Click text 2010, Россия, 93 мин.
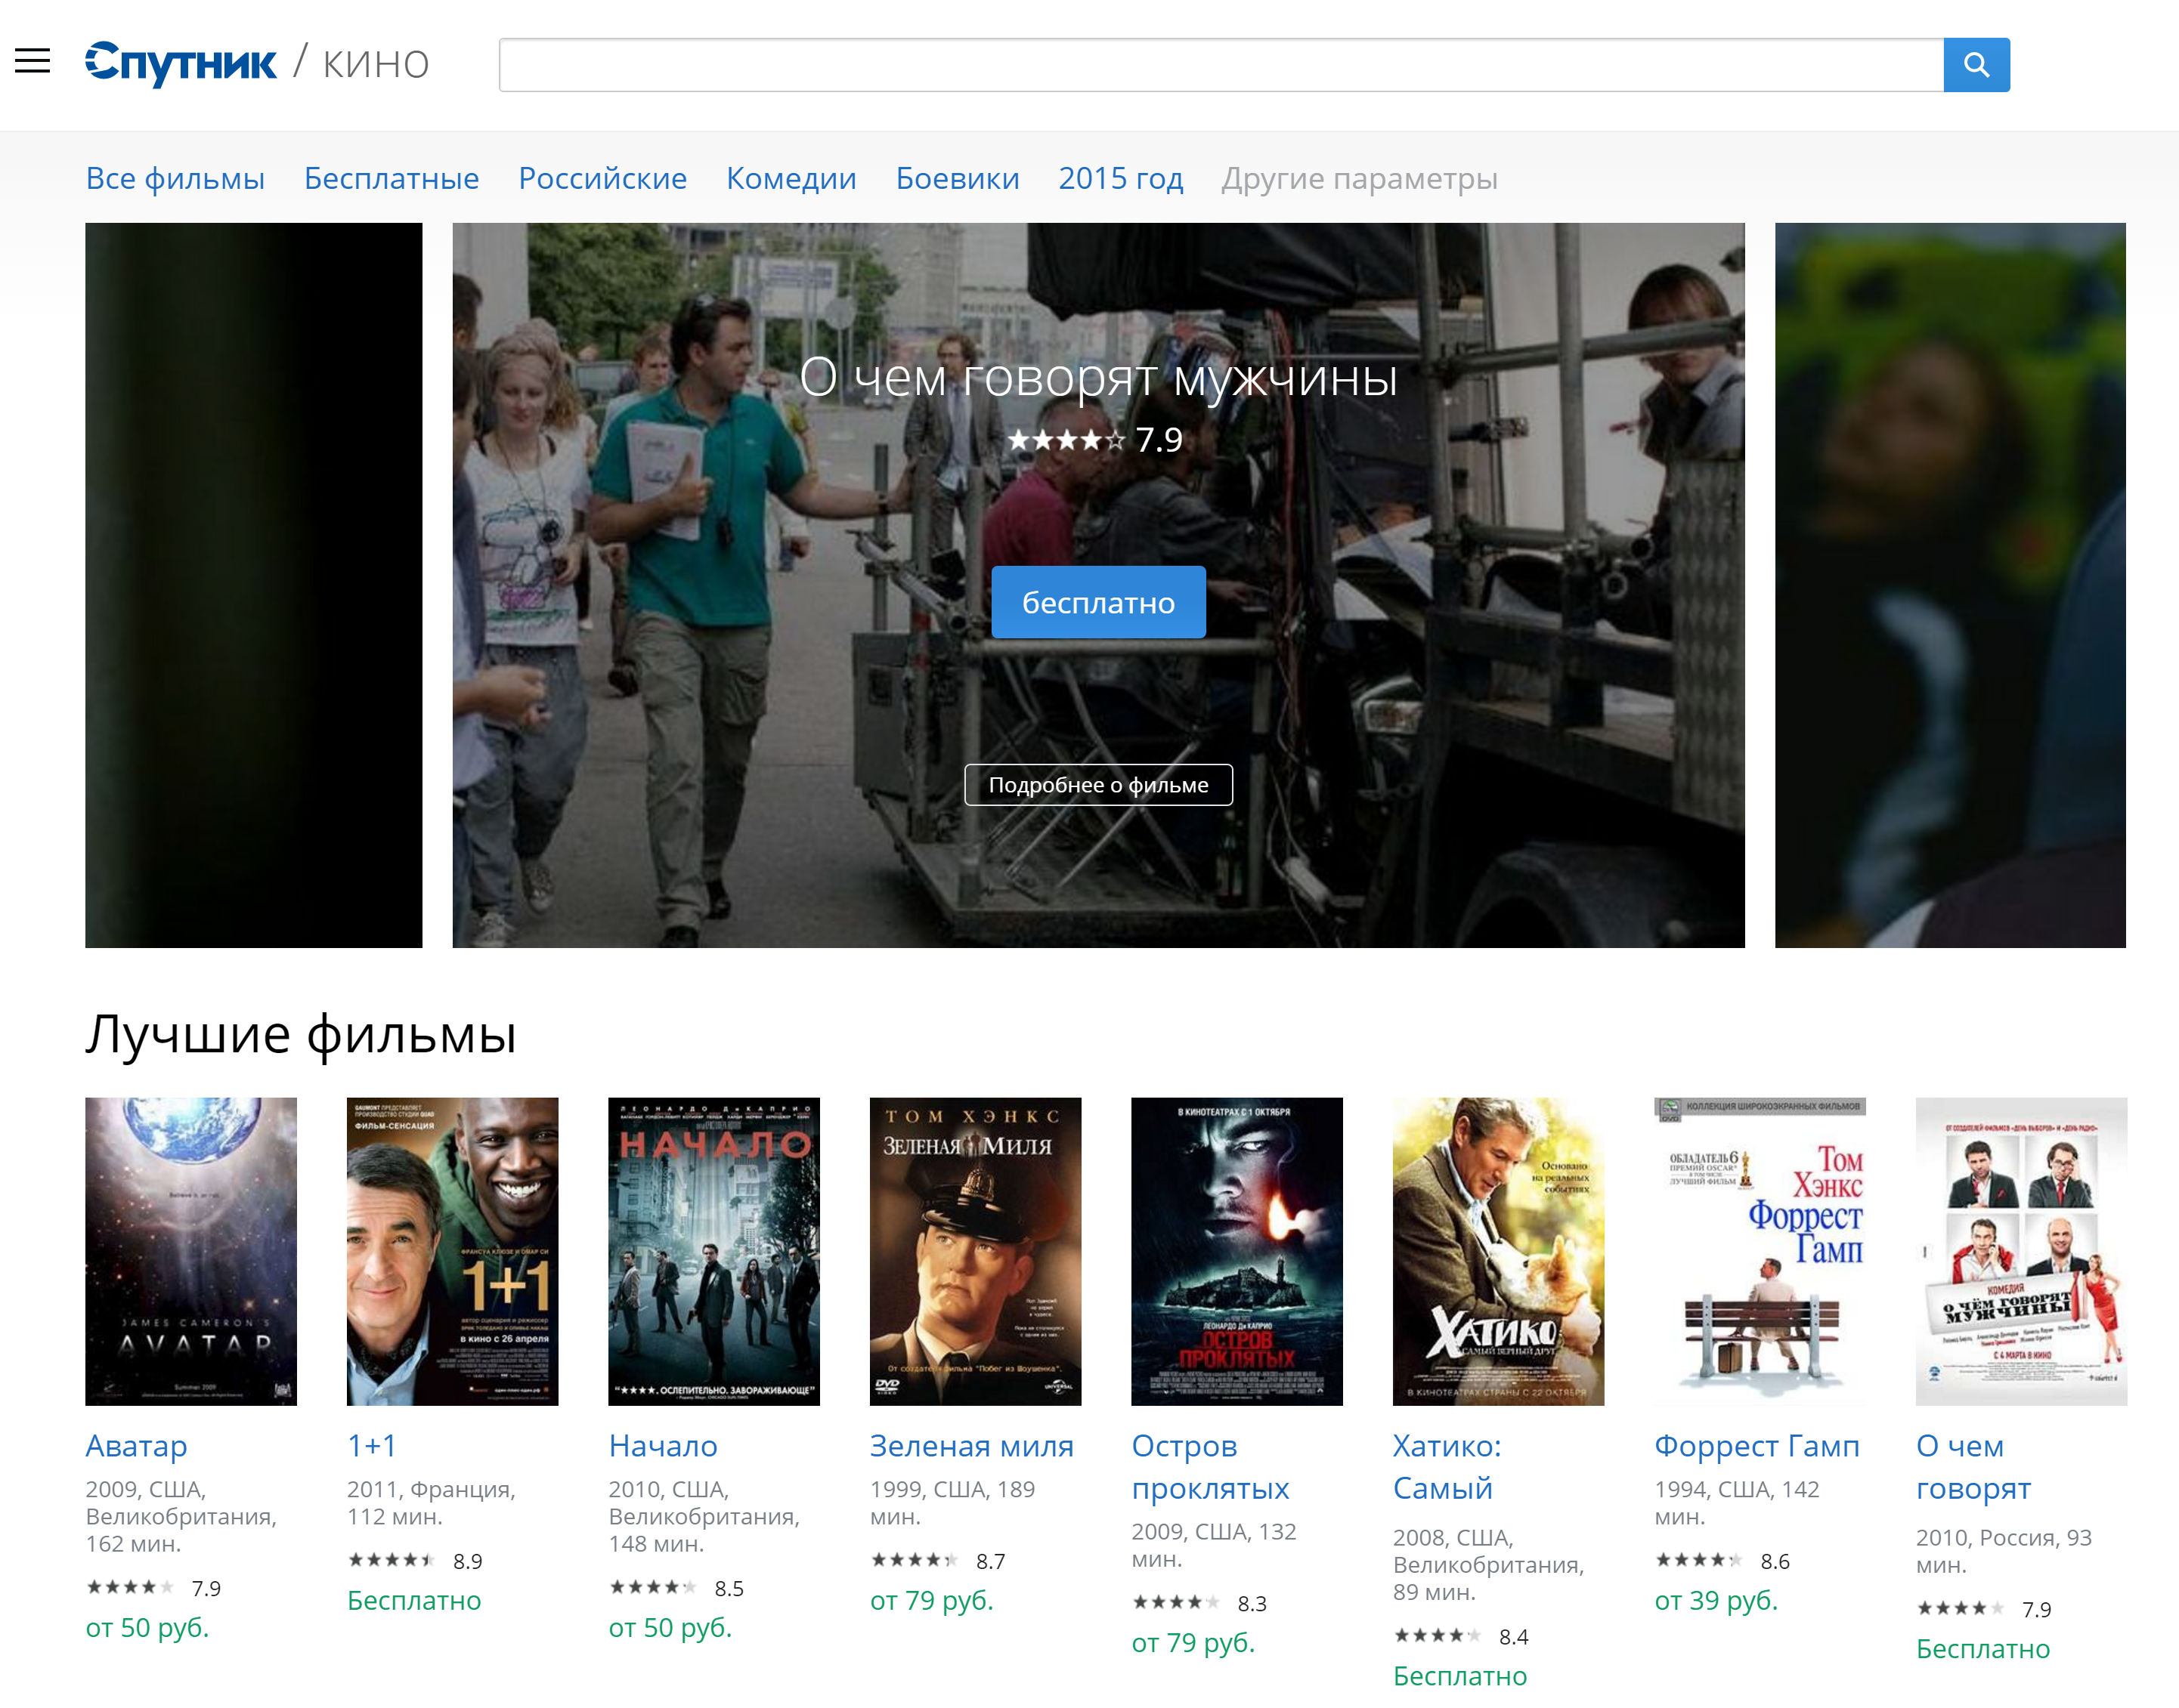The image size is (2179, 1708). pos(2004,1551)
